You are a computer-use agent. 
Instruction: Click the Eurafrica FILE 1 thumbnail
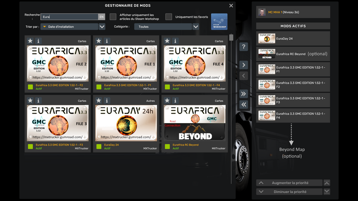click(x=126, y=63)
